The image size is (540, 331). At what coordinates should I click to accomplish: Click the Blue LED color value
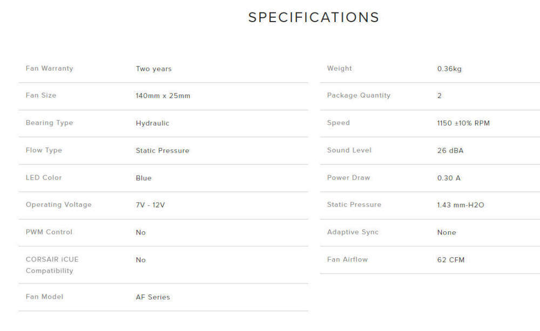pyautogui.click(x=143, y=178)
